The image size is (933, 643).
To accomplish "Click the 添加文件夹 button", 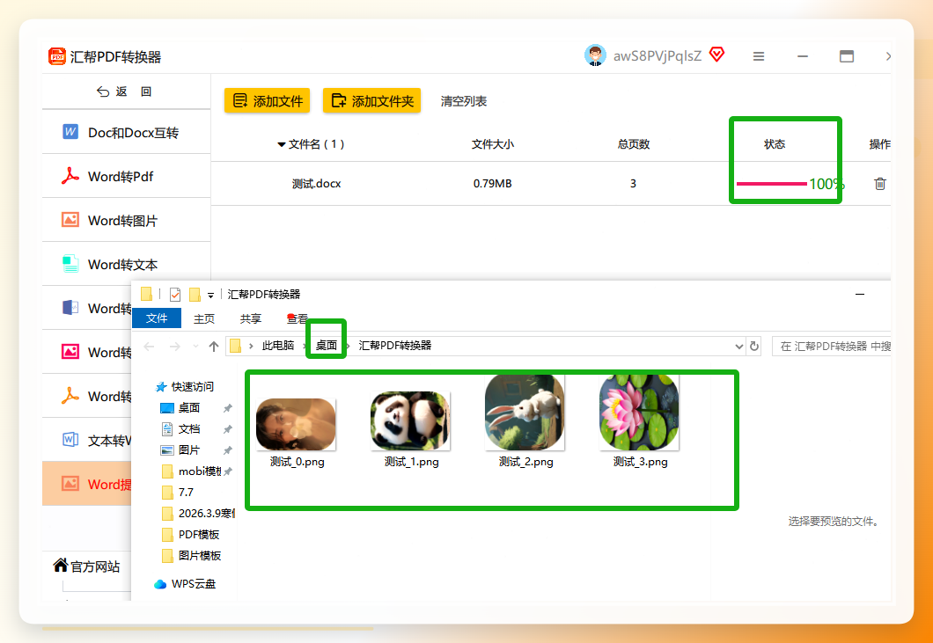I will coord(372,100).
